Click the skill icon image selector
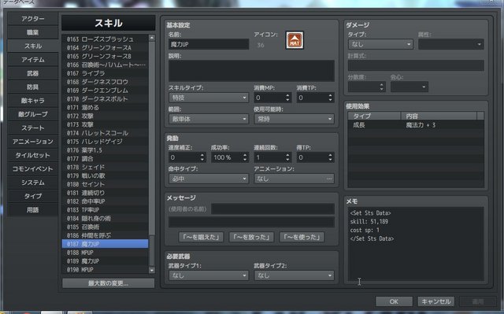The height and width of the screenshot is (314, 504). pos(295,40)
